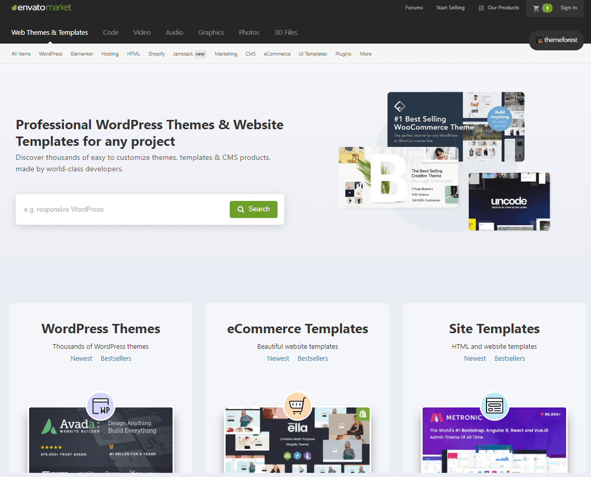The width and height of the screenshot is (591, 477).
Task: Click the eCommerce shopping cart badge icon
Action: pyautogui.click(x=297, y=406)
